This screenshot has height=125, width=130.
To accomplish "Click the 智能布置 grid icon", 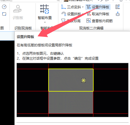I will tap(45, 9).
